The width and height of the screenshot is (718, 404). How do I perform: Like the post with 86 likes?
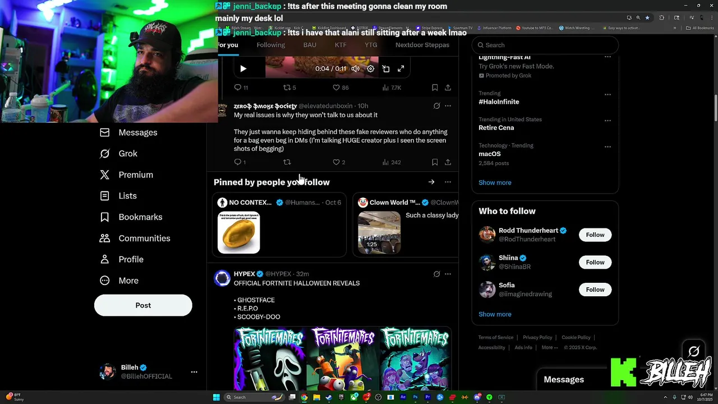[340, 88]
